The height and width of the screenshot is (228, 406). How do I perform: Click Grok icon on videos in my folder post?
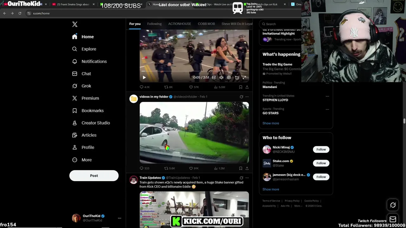coord(241,97)
